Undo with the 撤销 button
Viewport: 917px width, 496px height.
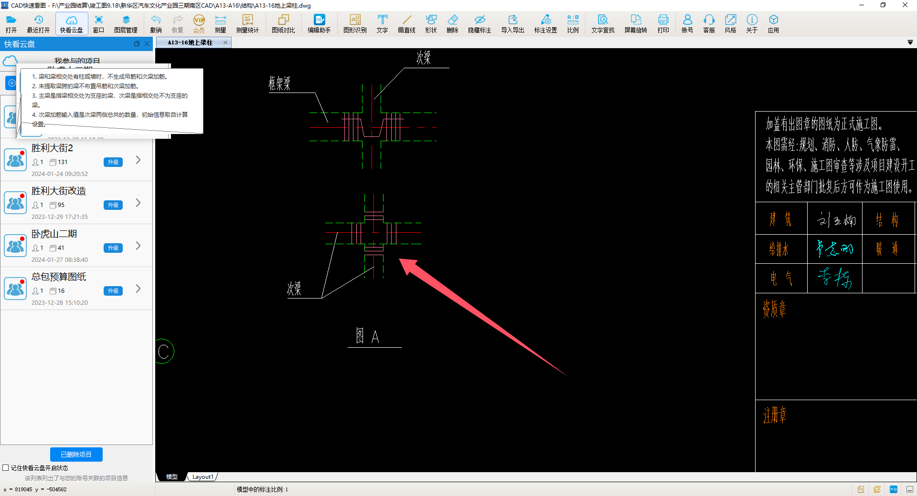tap(156, 24)
